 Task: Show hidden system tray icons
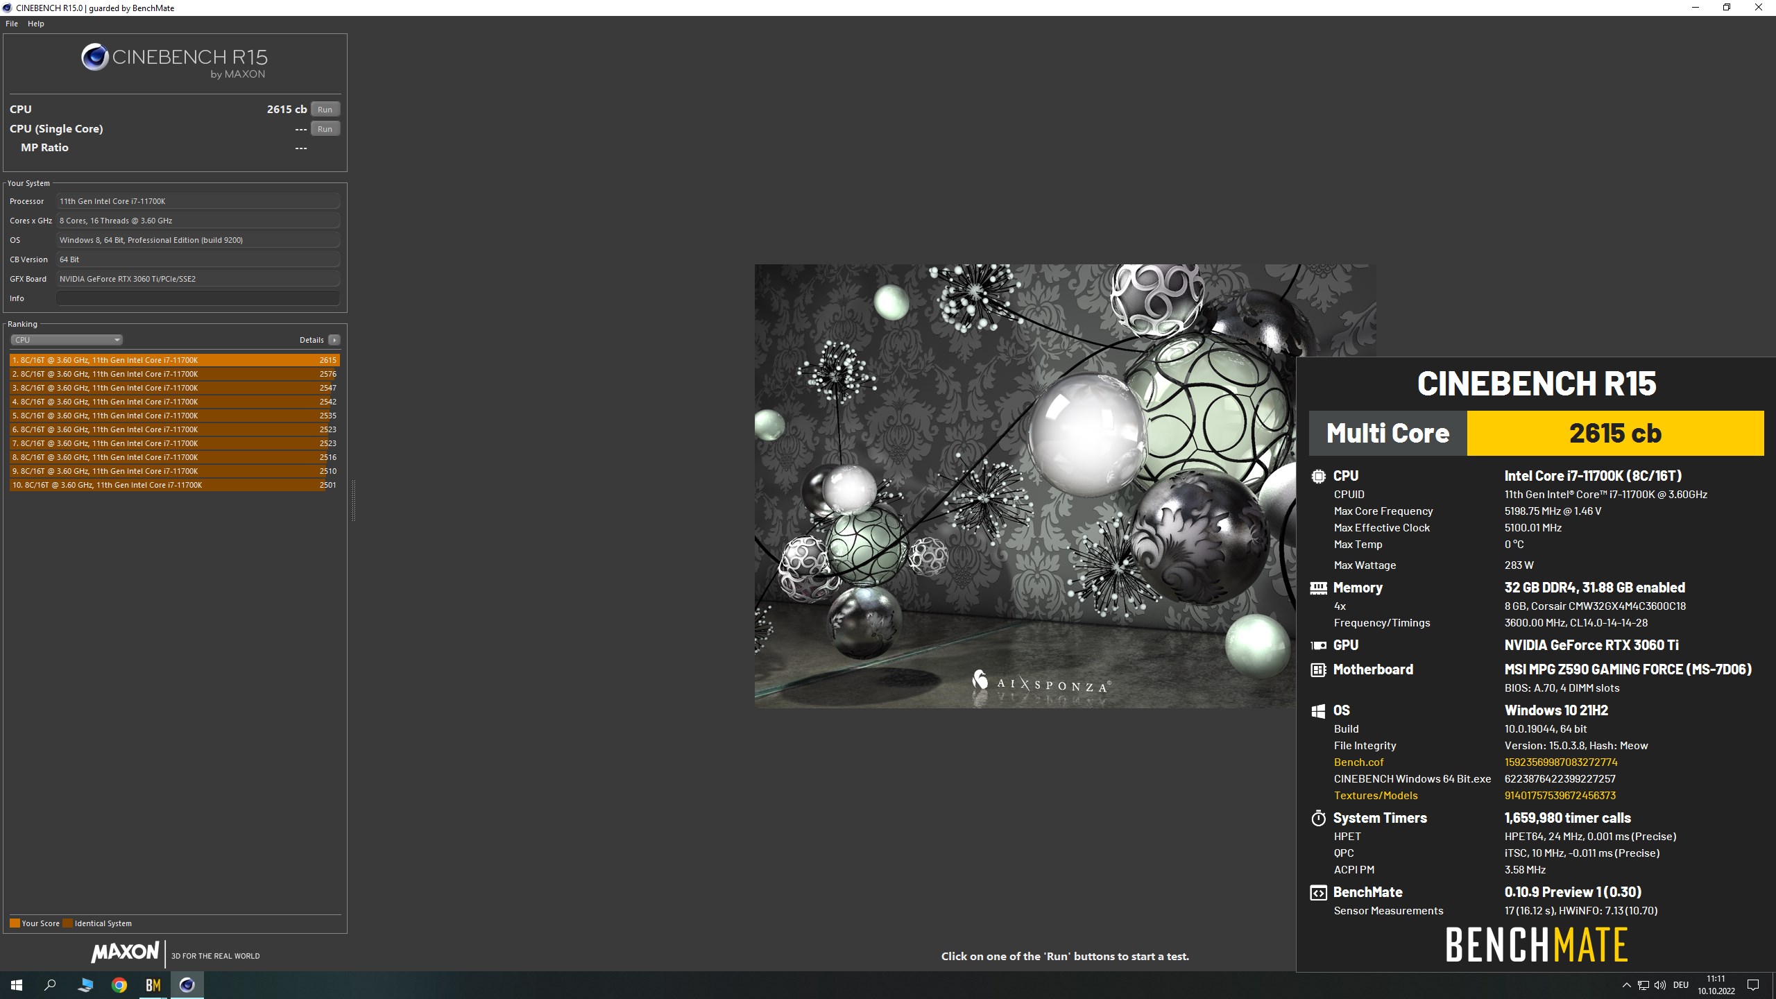(x=1626, y=985)
